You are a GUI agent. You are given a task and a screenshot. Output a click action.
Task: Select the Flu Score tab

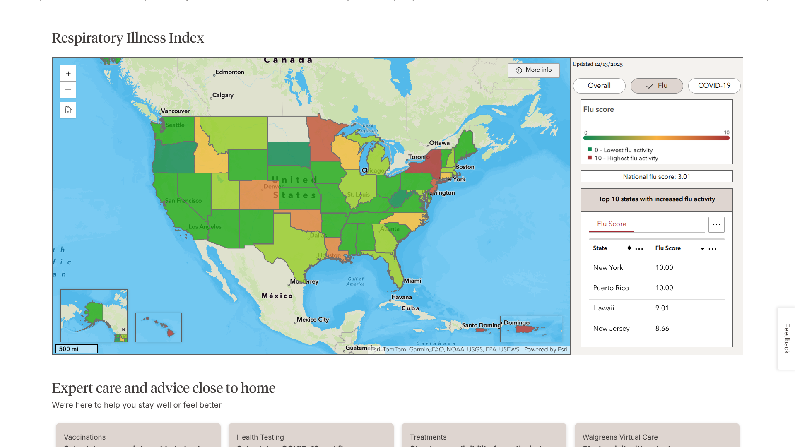pos(612,224)
